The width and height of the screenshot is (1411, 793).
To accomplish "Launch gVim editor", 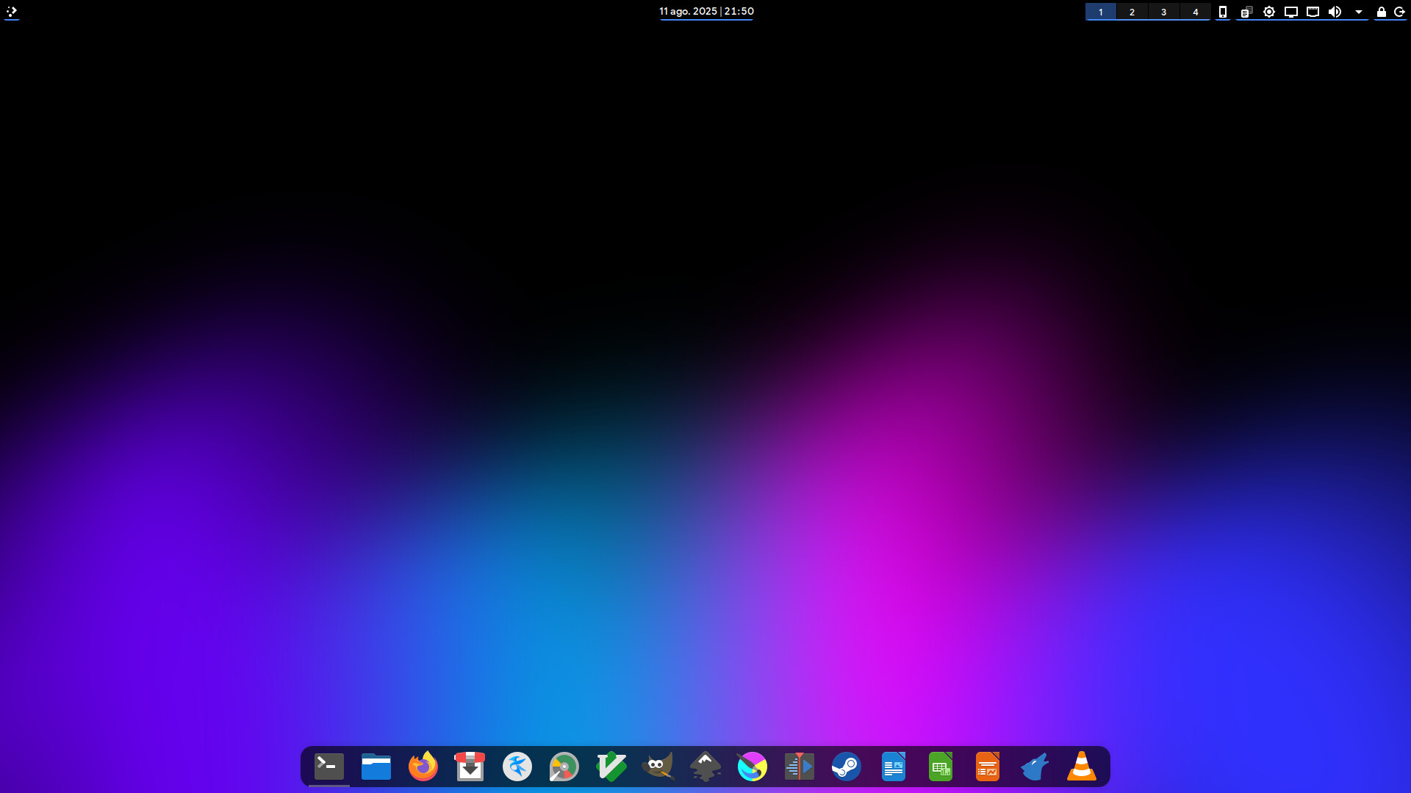I will [x=611, y=767].
